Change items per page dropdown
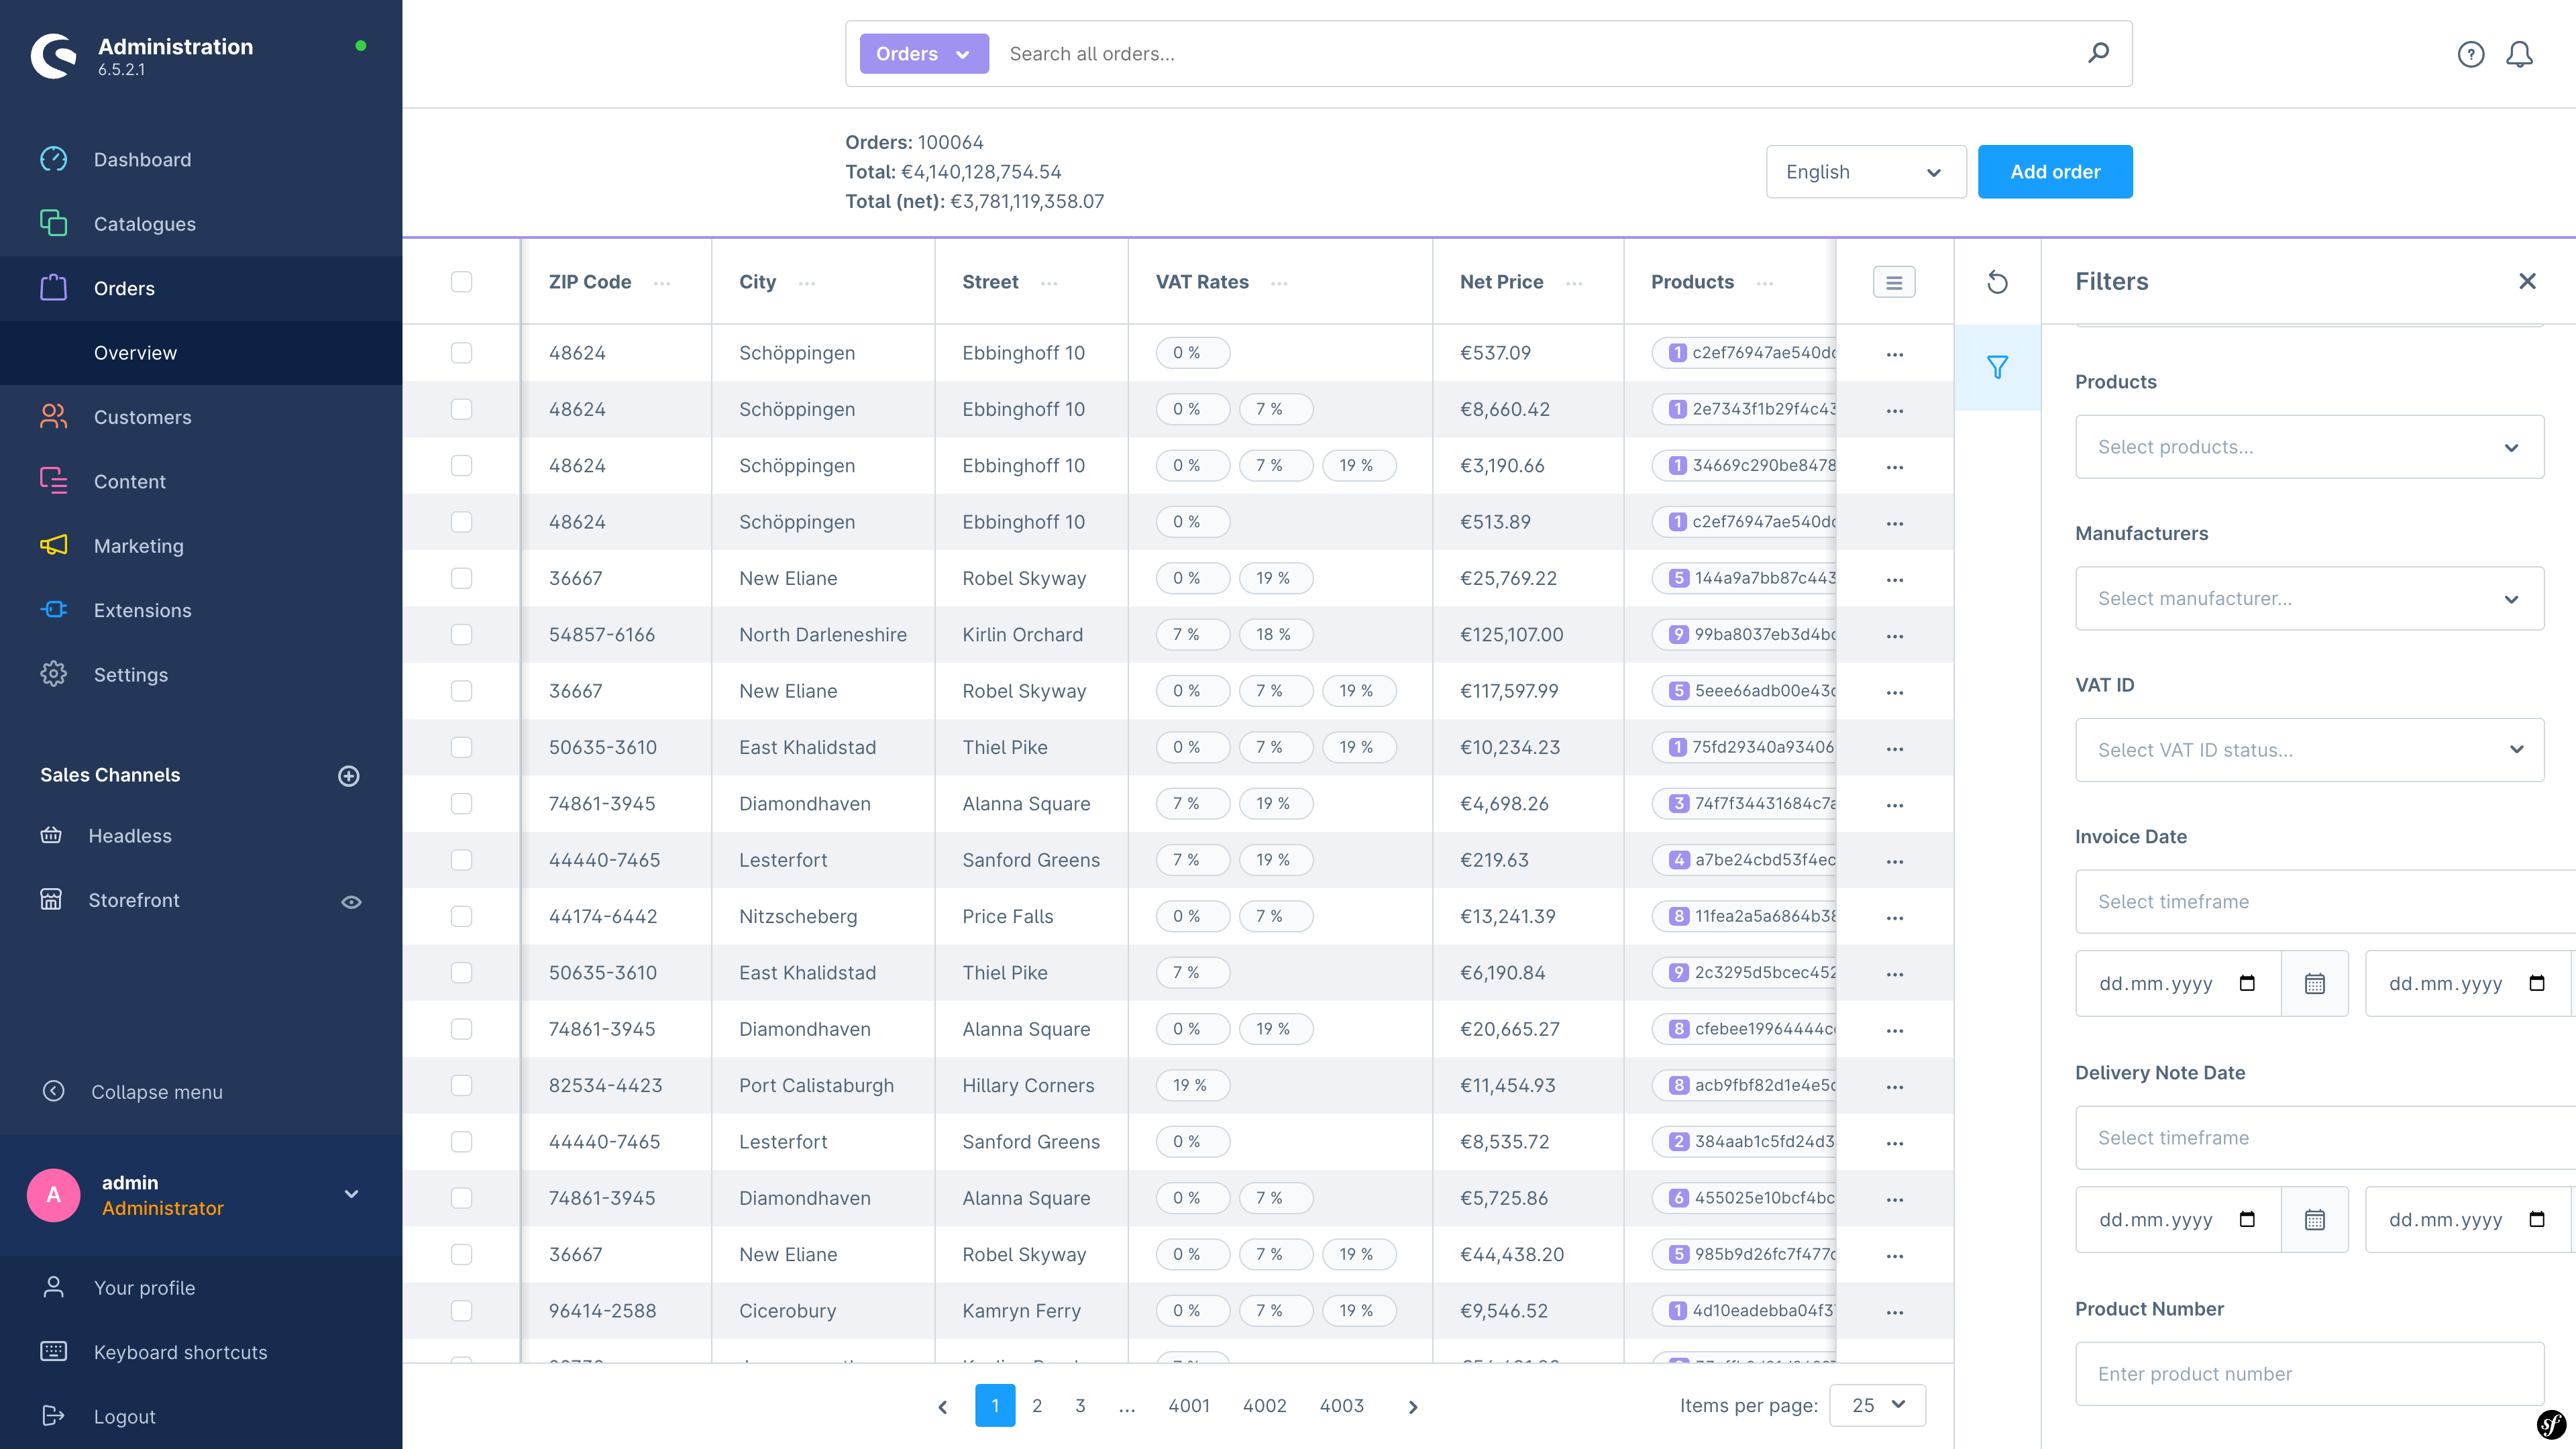The width and height of the screenshot is (2576, 1449). tap(1877, 1406)
